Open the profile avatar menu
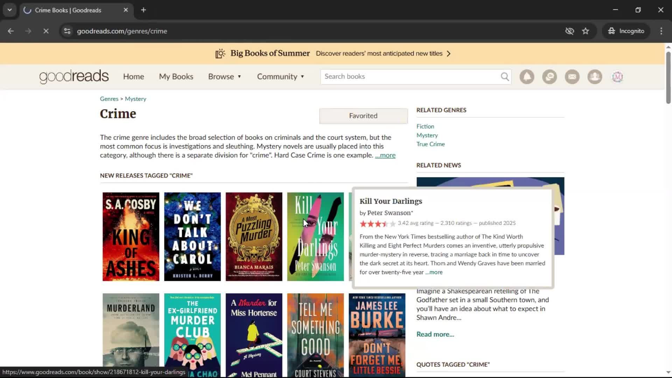 point(617,77)
